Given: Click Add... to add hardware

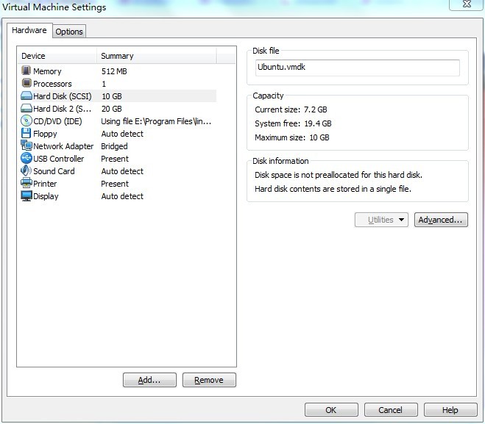Looking at the screenshot, I should point(149,380).
